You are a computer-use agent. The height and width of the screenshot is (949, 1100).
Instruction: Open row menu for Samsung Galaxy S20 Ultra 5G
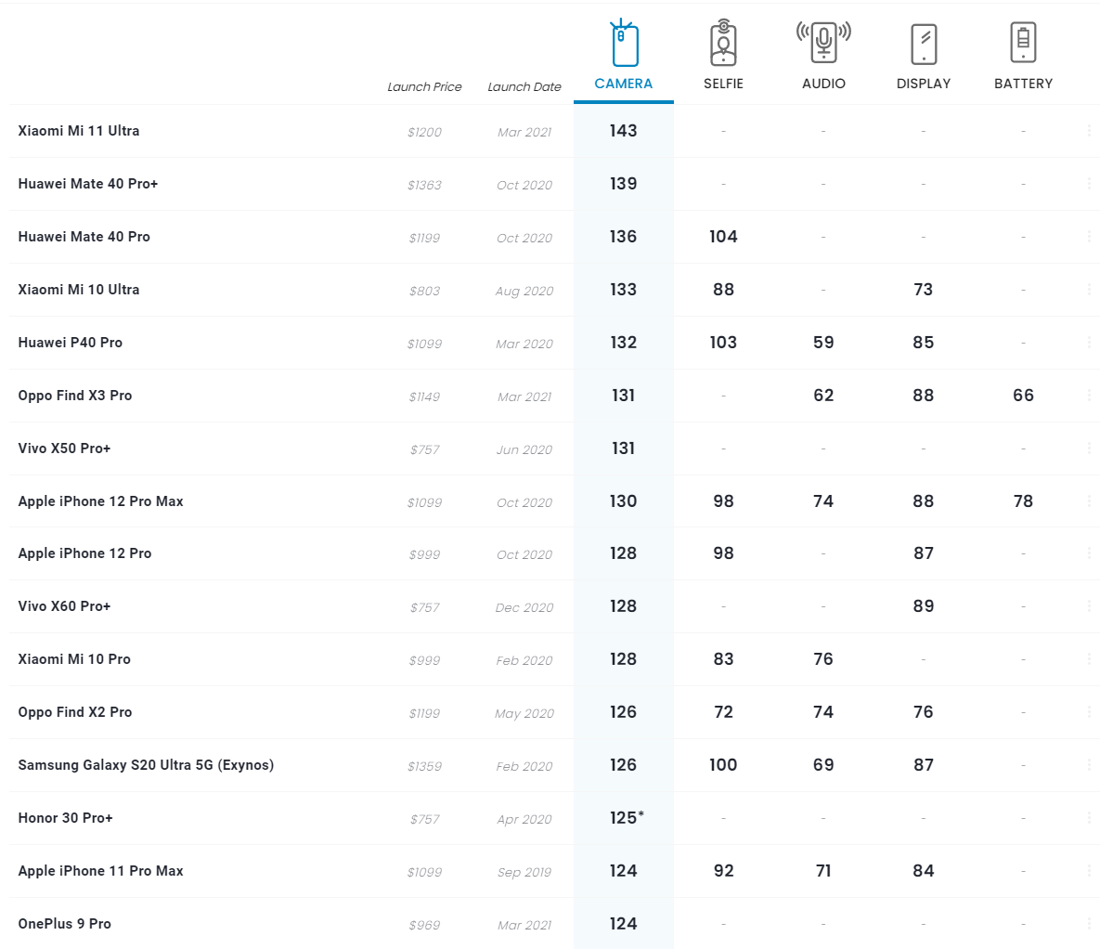[1089, 765]
